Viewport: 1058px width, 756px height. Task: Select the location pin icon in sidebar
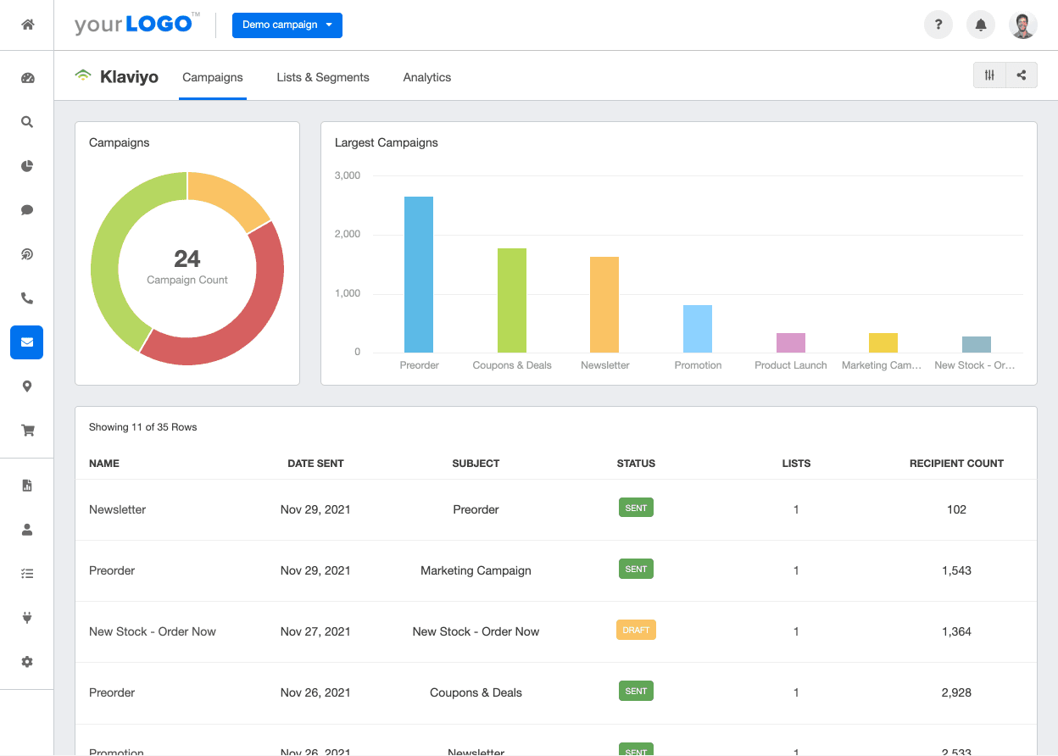pyautogui.click(x=26, y=386)
